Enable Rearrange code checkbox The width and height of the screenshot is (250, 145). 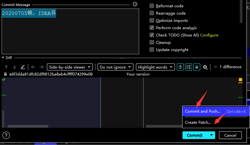coord(152,13)
